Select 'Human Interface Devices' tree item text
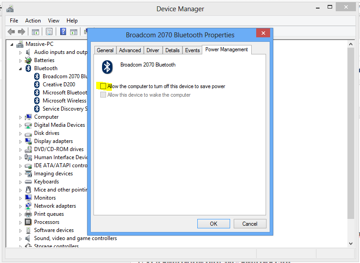This screenshot has width=360, height=263. point(61,157)
